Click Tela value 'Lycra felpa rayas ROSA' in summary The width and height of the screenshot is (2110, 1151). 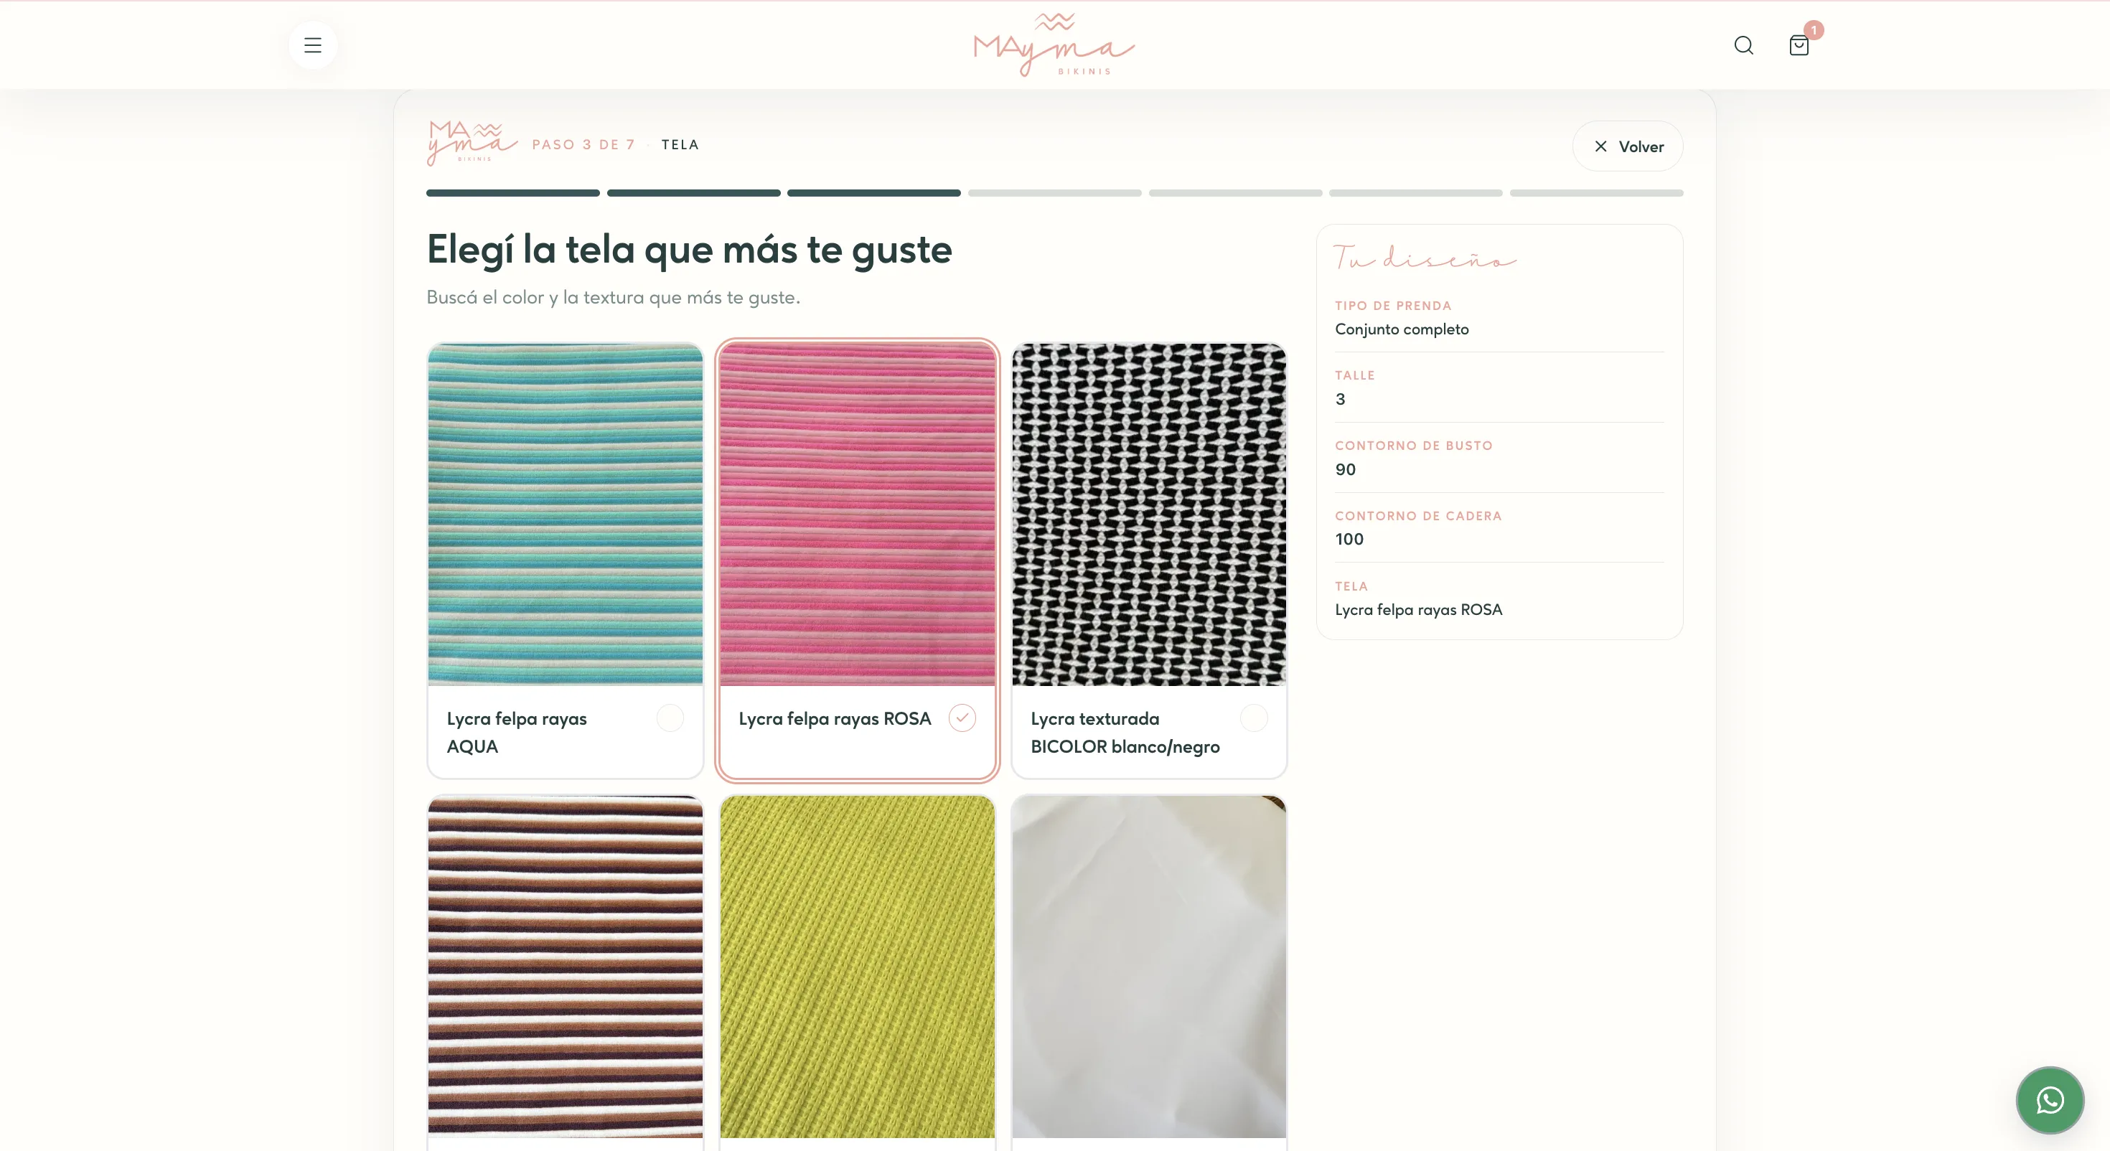[x=1419, y=609]
